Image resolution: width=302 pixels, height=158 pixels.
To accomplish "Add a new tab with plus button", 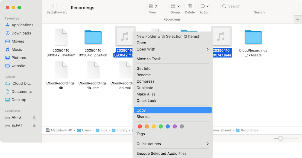I will click(x=298, y=19).
